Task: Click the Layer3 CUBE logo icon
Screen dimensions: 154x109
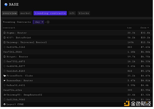Action: (x=5, y=104)
